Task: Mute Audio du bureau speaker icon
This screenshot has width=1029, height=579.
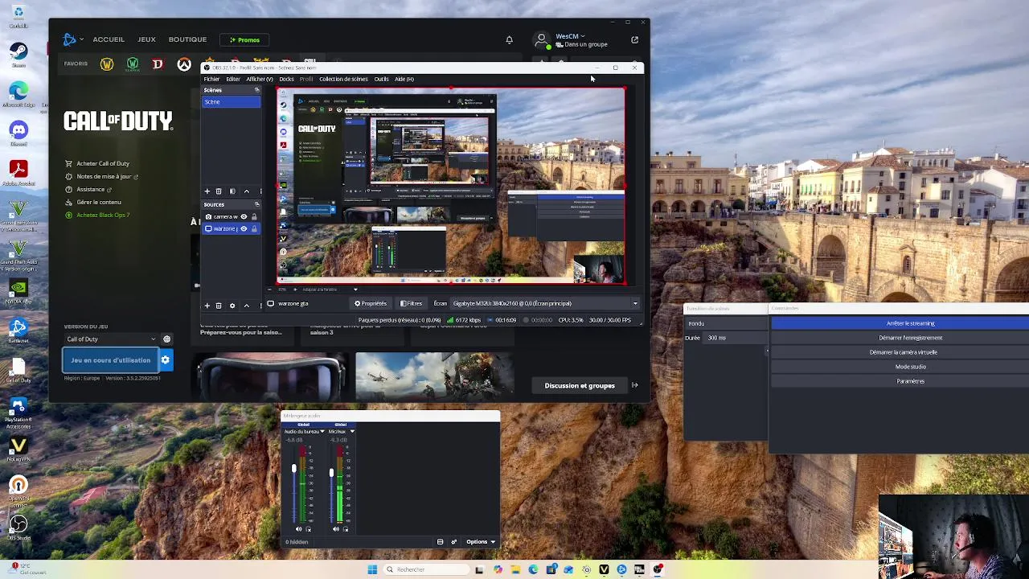Action: pyautogui.click(x=298, y=529)
